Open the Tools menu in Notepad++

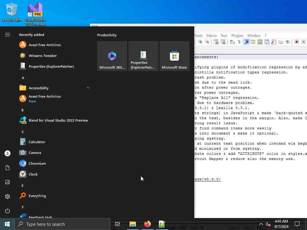coord(198,36)
